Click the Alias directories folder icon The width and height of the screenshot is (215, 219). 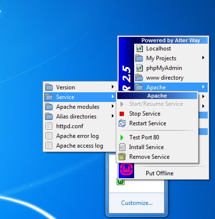coord(49,117)
